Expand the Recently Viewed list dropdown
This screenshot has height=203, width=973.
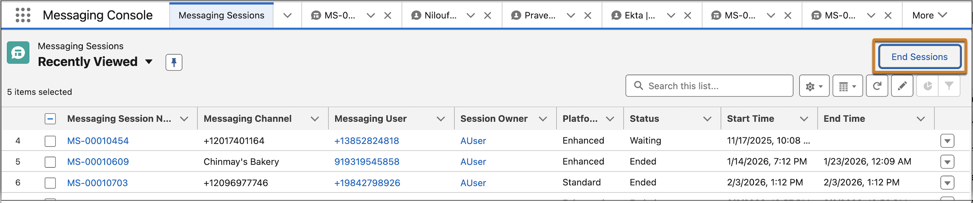click(149, 62)
